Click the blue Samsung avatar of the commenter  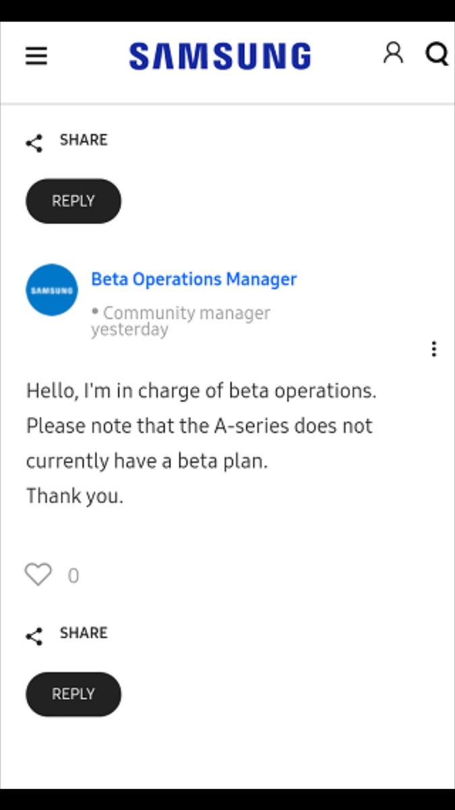point(52,290)
